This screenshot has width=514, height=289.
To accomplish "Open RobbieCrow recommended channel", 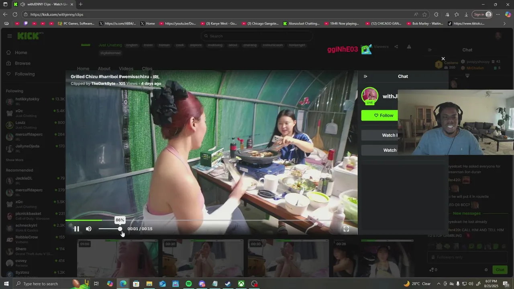I will [35, 239].
